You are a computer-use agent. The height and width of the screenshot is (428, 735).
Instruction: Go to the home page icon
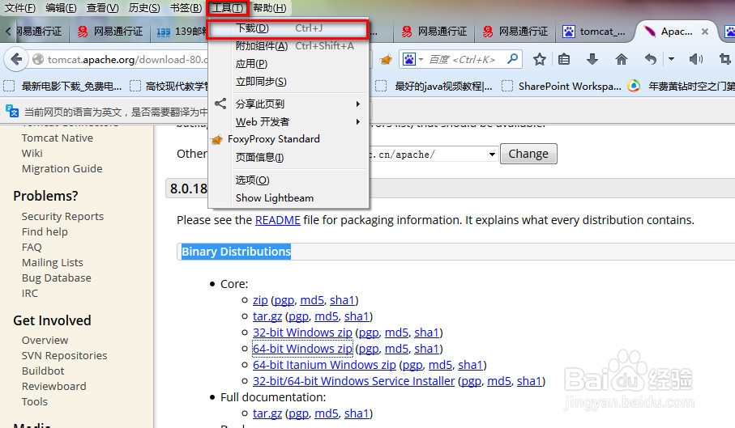621,59
